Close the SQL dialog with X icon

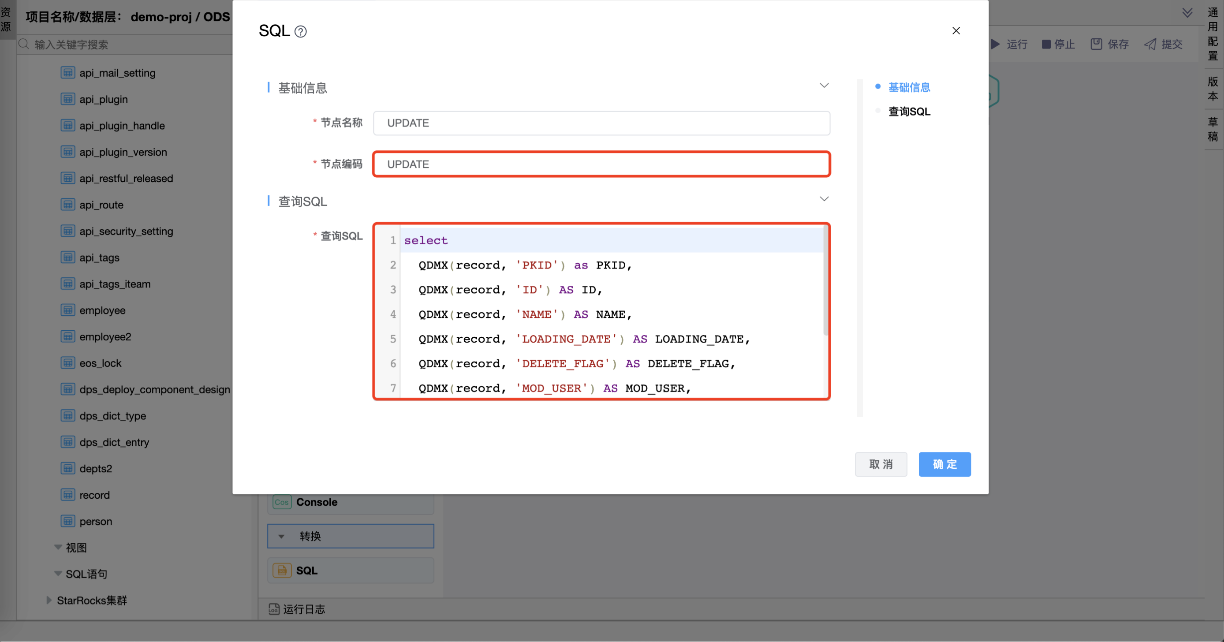(x=956, y=31)
